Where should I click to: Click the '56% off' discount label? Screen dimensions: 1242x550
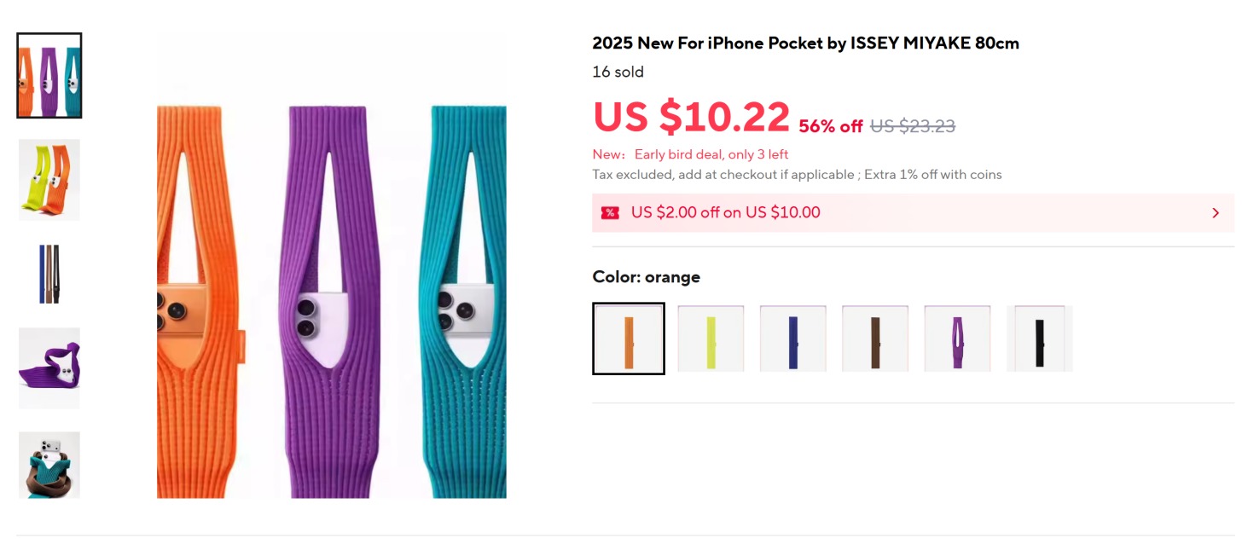pos(829,125)
